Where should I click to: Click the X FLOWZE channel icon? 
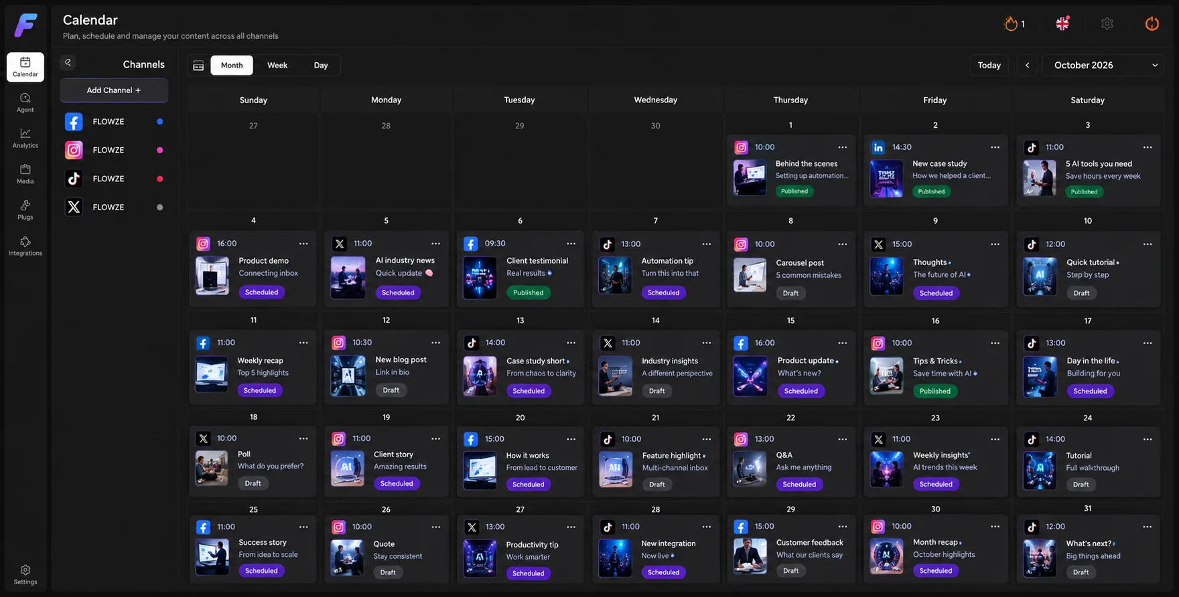pos(74,207)
